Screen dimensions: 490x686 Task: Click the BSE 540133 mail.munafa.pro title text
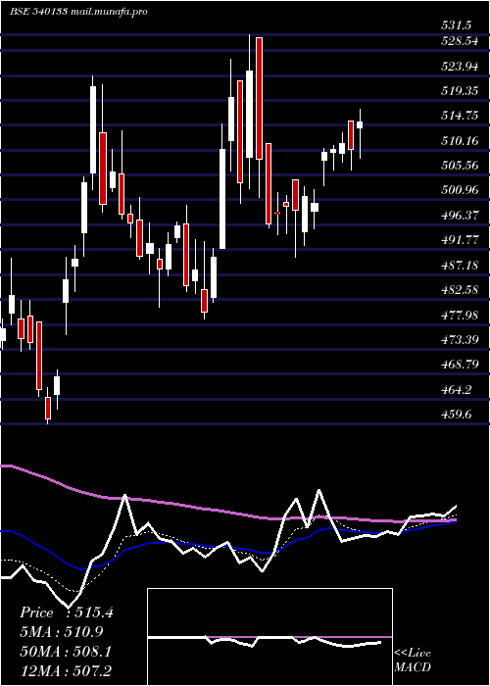[78, 12]
